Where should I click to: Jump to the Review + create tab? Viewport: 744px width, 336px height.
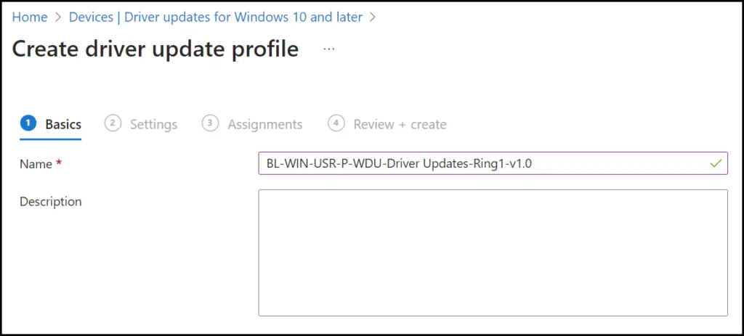click(400, 124)
